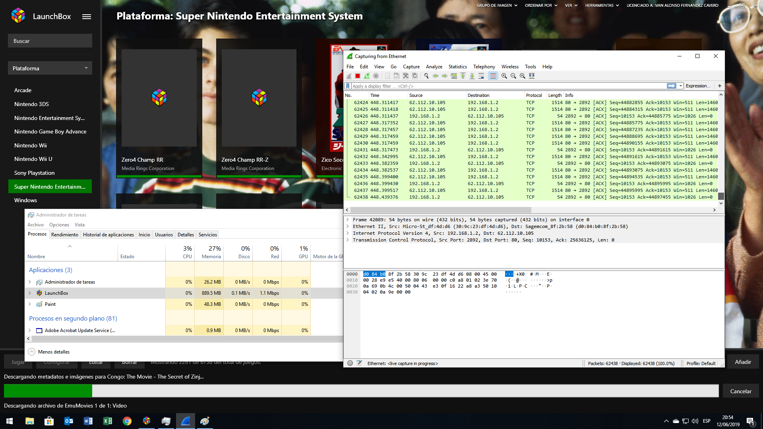Open the notification center icon
Screen dimensions: 763x429
750,421
